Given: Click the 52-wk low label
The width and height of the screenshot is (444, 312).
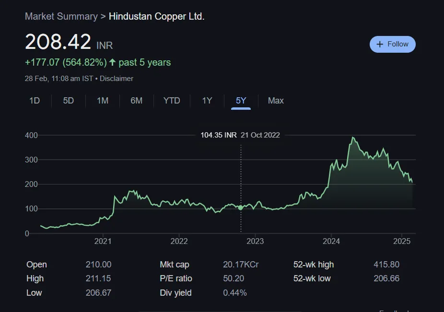Looking at the screenshot, I should point(312,278).
